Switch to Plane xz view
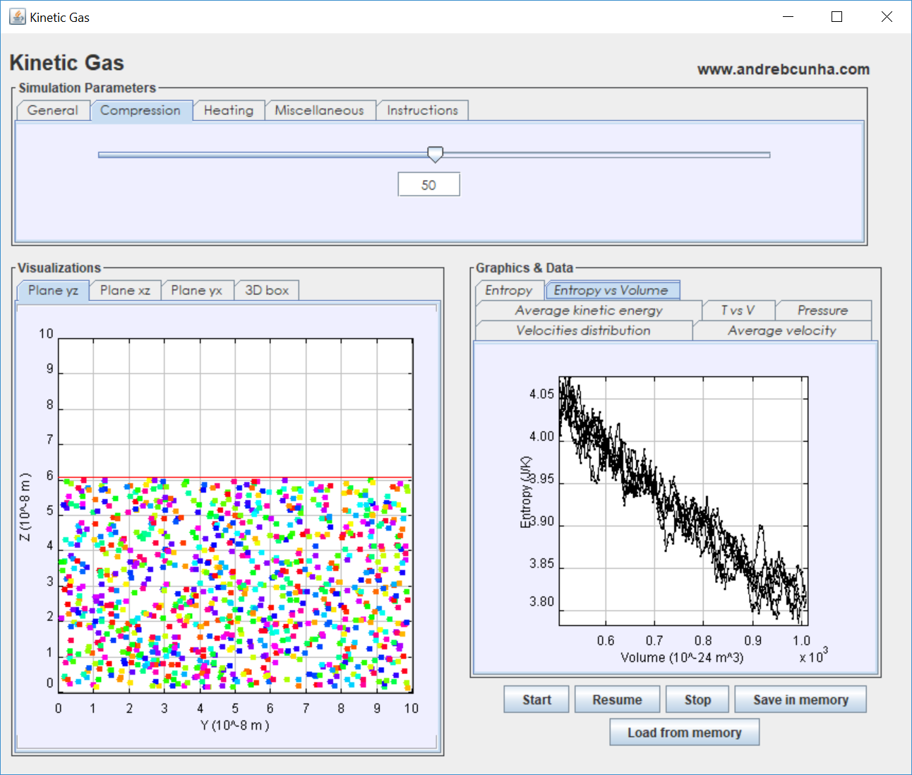This screenshot has height=775, width=912. (x=125, y=290)
